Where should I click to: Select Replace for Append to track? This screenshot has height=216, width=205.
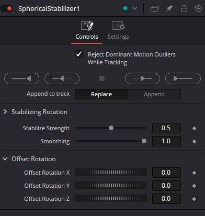tap(101, 94)
